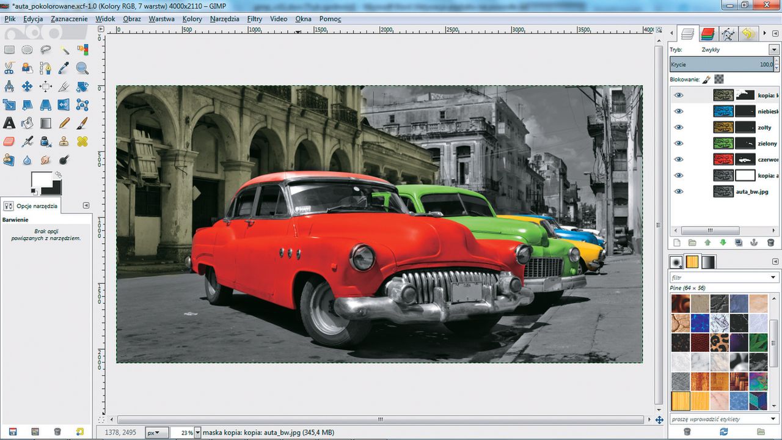
Task: Select the Smudge finger tool
Action: point(46,159)
